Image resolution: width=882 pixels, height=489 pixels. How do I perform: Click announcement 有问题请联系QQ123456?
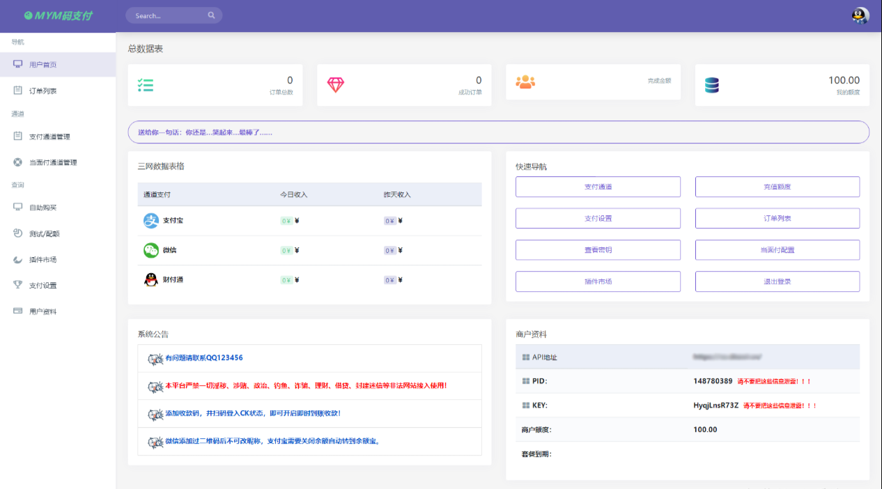click(x=204, y=358)
